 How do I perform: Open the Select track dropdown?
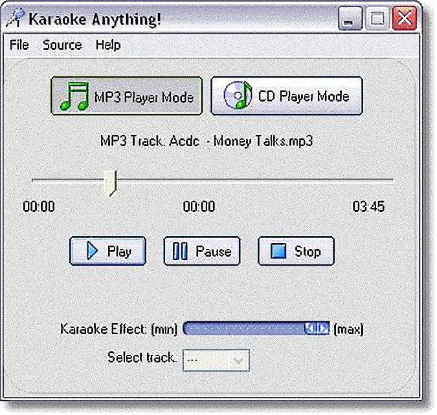[x=216, y=361]
